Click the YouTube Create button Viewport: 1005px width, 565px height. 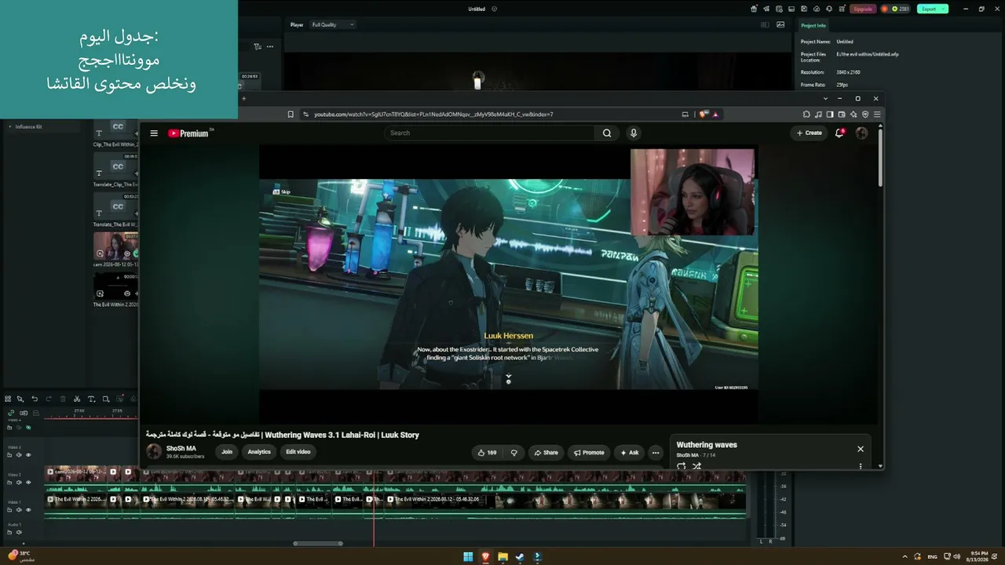(x=809, y=133)
